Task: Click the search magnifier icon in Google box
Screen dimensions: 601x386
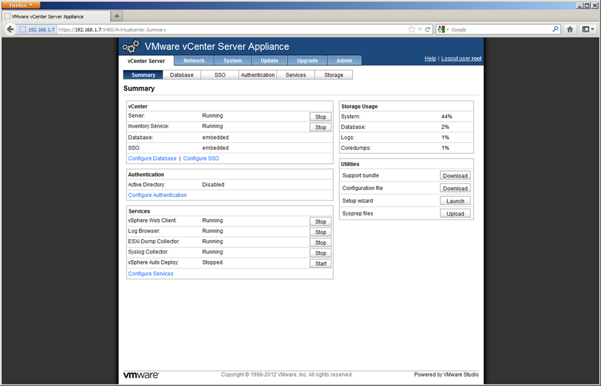Action: pos(555,29)
